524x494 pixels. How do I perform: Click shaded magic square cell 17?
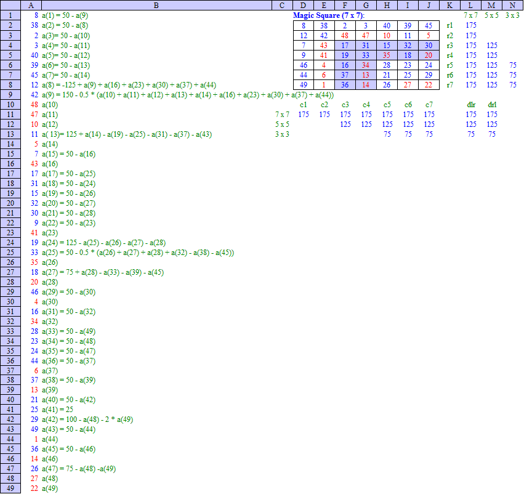click(x=345, y=46)
